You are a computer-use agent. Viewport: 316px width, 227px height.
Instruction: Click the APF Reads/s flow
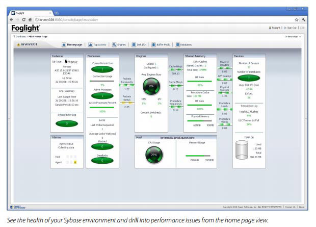pyautogui.click(x=224, y=80)
